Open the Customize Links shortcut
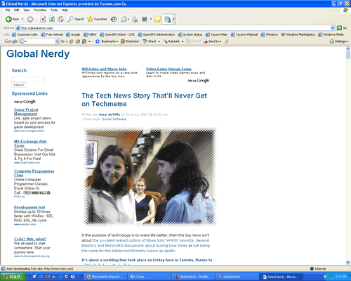 (x=25, y=34)
